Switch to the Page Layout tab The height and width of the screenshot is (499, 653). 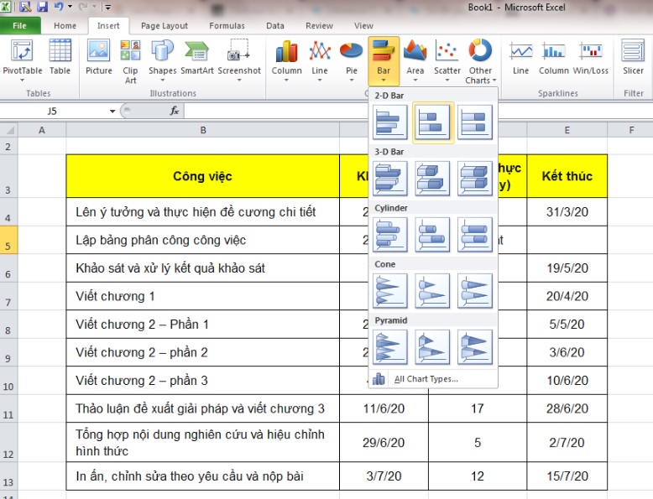(165, 26)
